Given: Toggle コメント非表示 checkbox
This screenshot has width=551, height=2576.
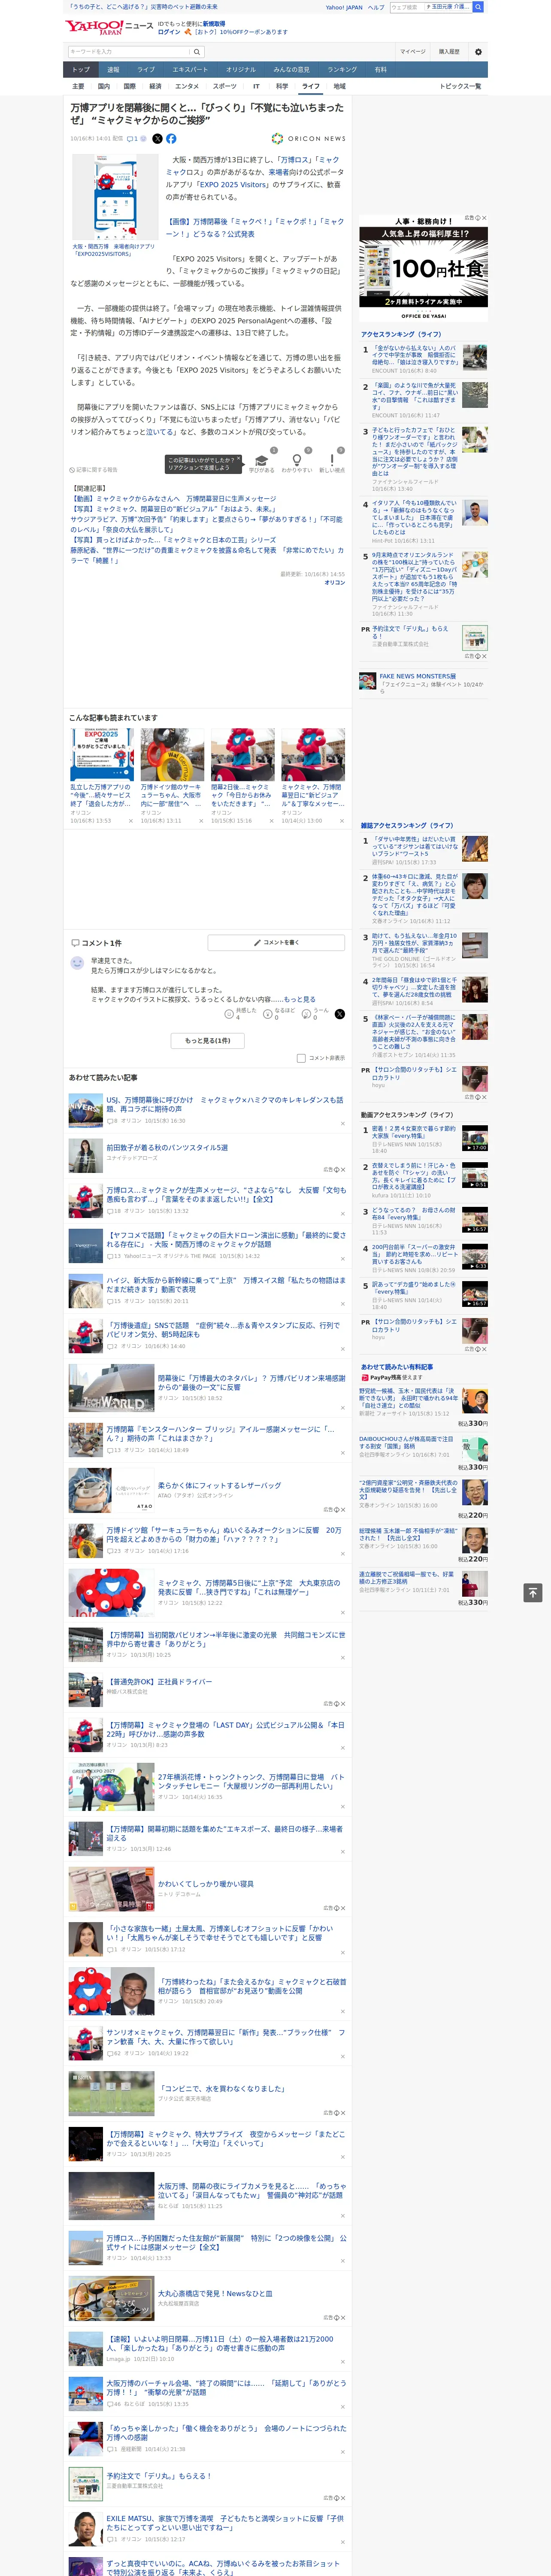Looking at the screenshot, I should (x=301, y=1058).
